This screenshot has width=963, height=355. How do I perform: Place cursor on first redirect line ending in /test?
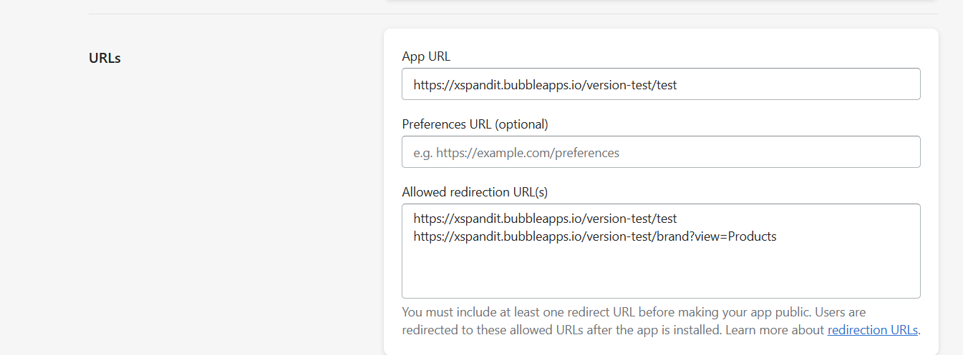(x=545, y=218)
